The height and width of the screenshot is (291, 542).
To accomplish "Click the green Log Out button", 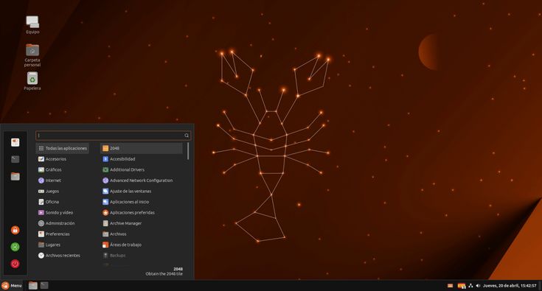I will click(15, 247).
